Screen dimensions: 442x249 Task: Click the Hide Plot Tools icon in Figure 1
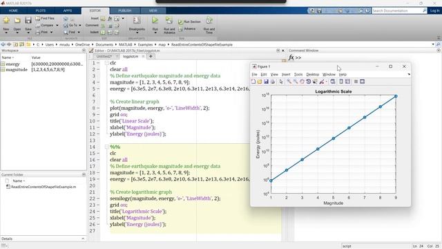tap(356, 82)
